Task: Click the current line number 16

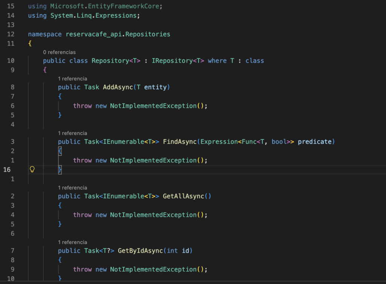Action: pos(7,169)
